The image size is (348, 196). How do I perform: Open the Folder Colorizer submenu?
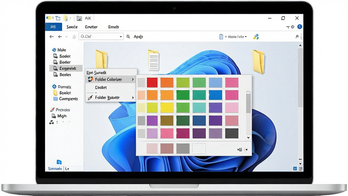(111, 79)
